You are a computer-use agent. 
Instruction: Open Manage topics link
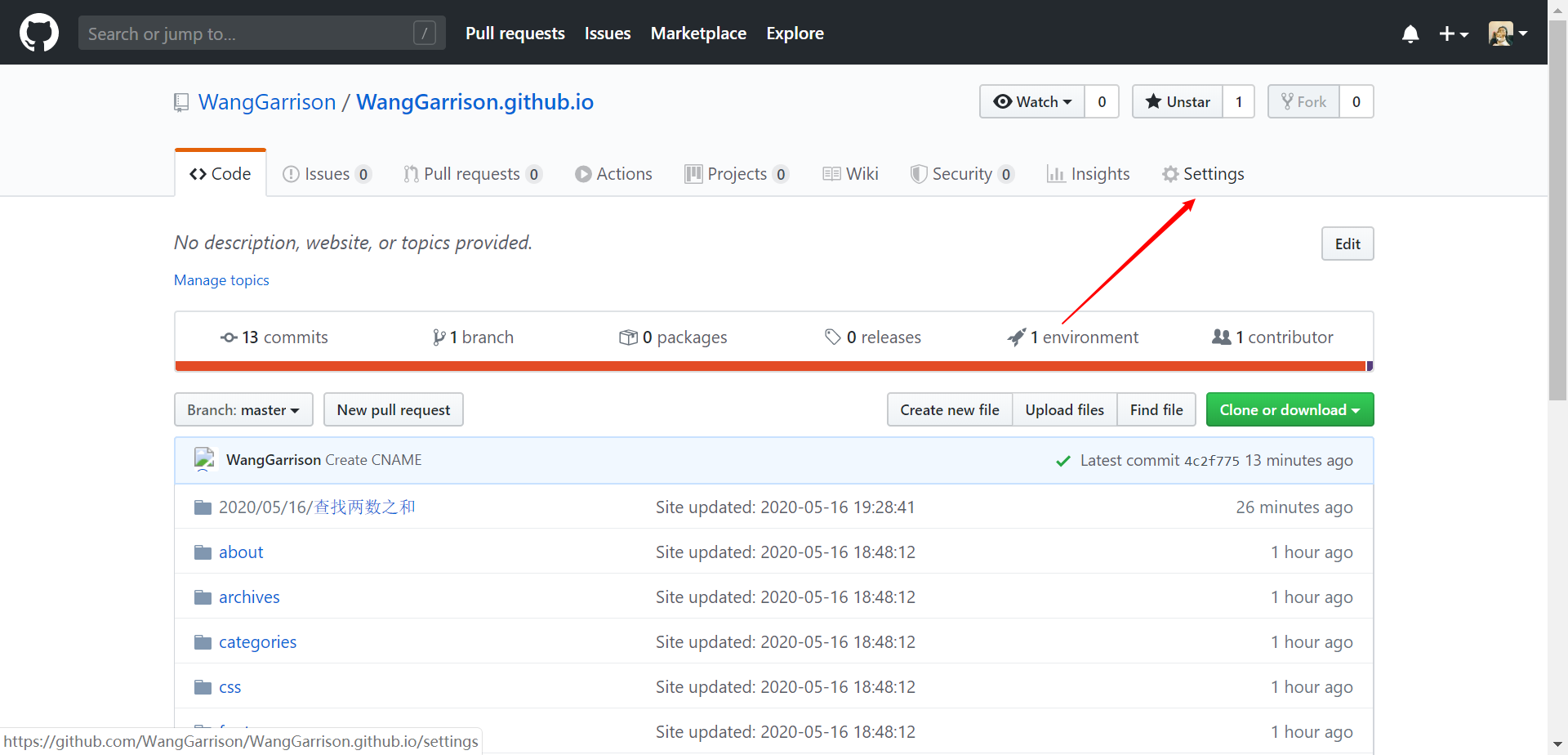[221, 280]
